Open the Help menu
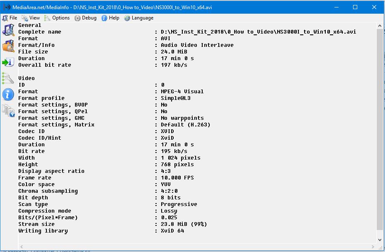The width and height of the screenshot is (385, 252). pos(111,18)
